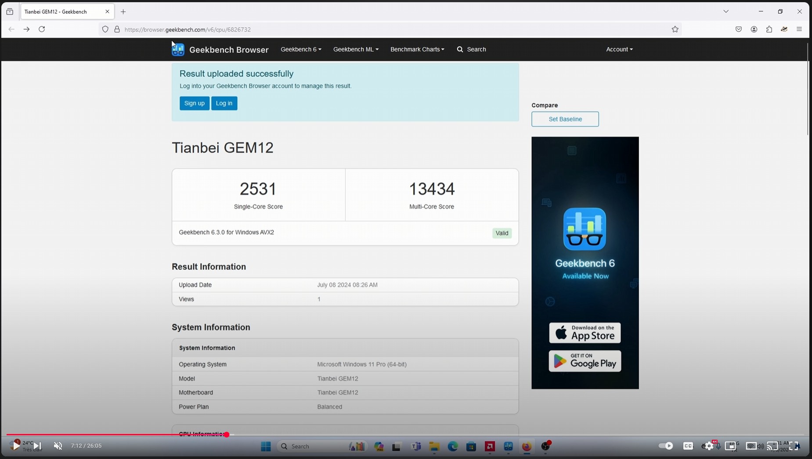
Task: Click the Search link in navbar
Action: pyautogui.click(x=476, y=50)
